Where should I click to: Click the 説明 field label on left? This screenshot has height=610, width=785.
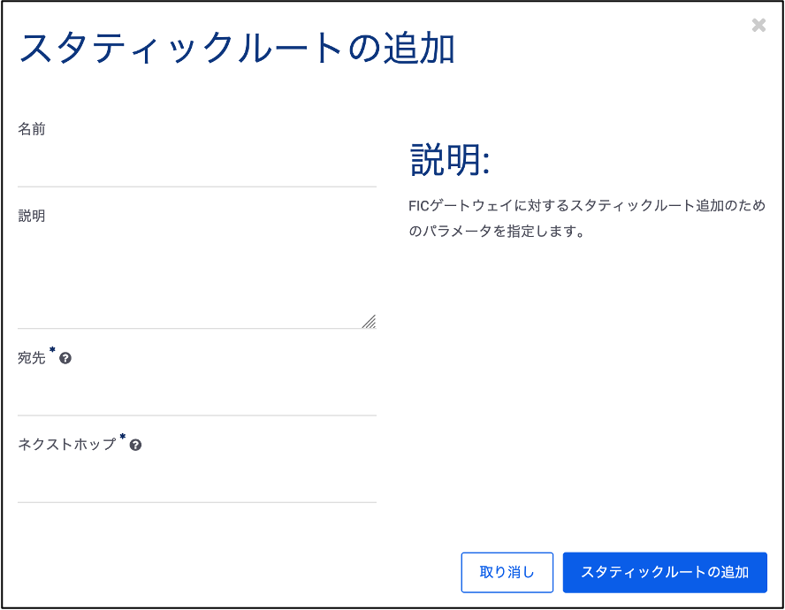[x=32, y=216]
